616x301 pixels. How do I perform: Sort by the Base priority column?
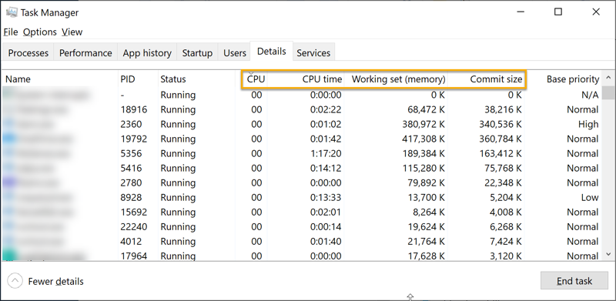564,79
